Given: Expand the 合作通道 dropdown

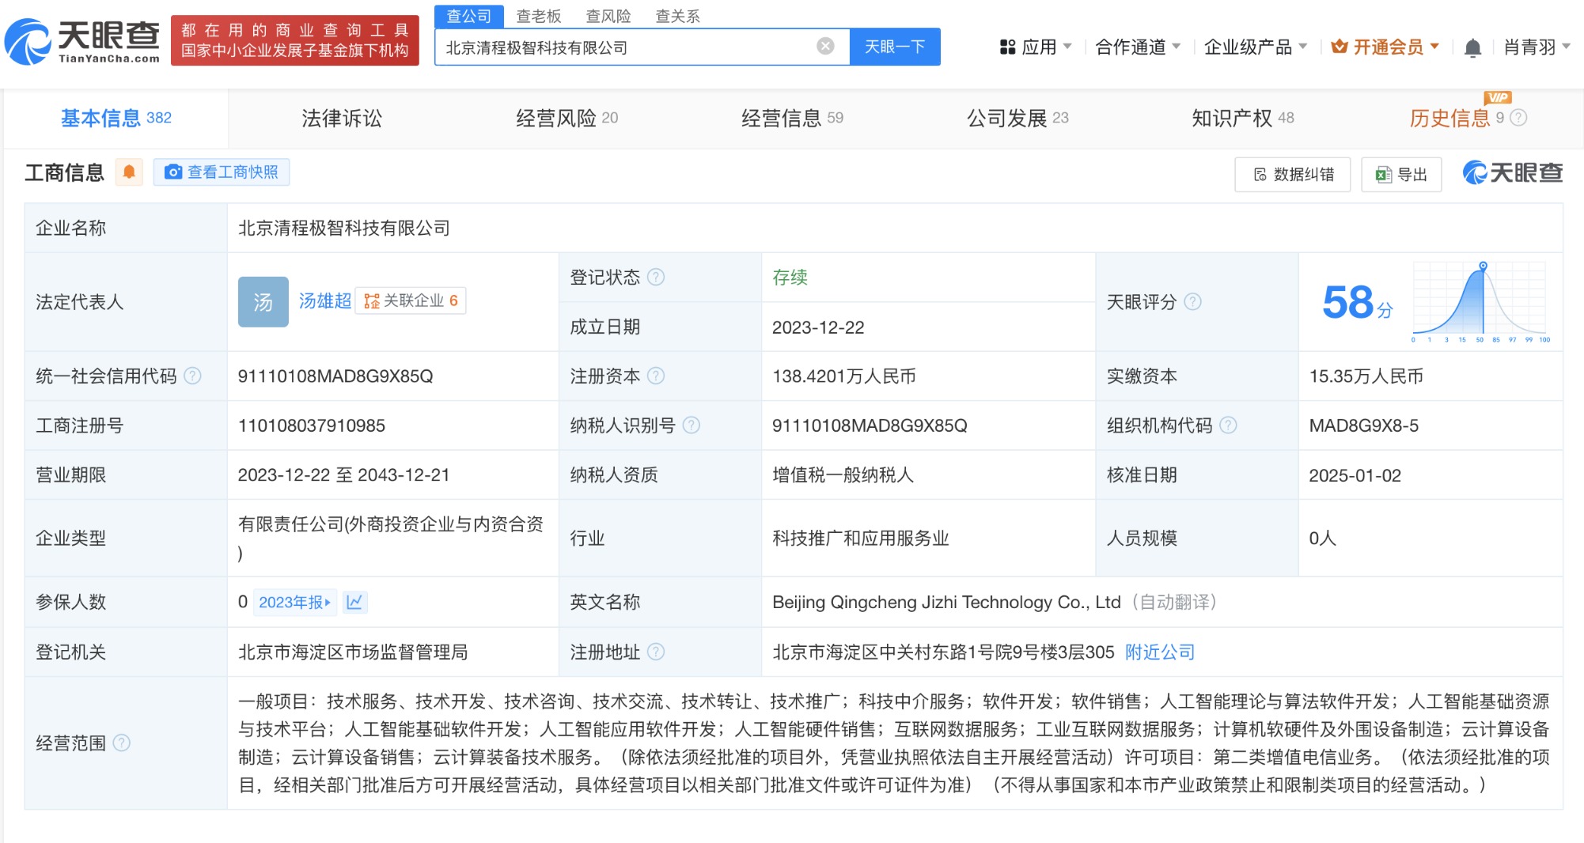Looking at the screenshot, I should 1137,47.
